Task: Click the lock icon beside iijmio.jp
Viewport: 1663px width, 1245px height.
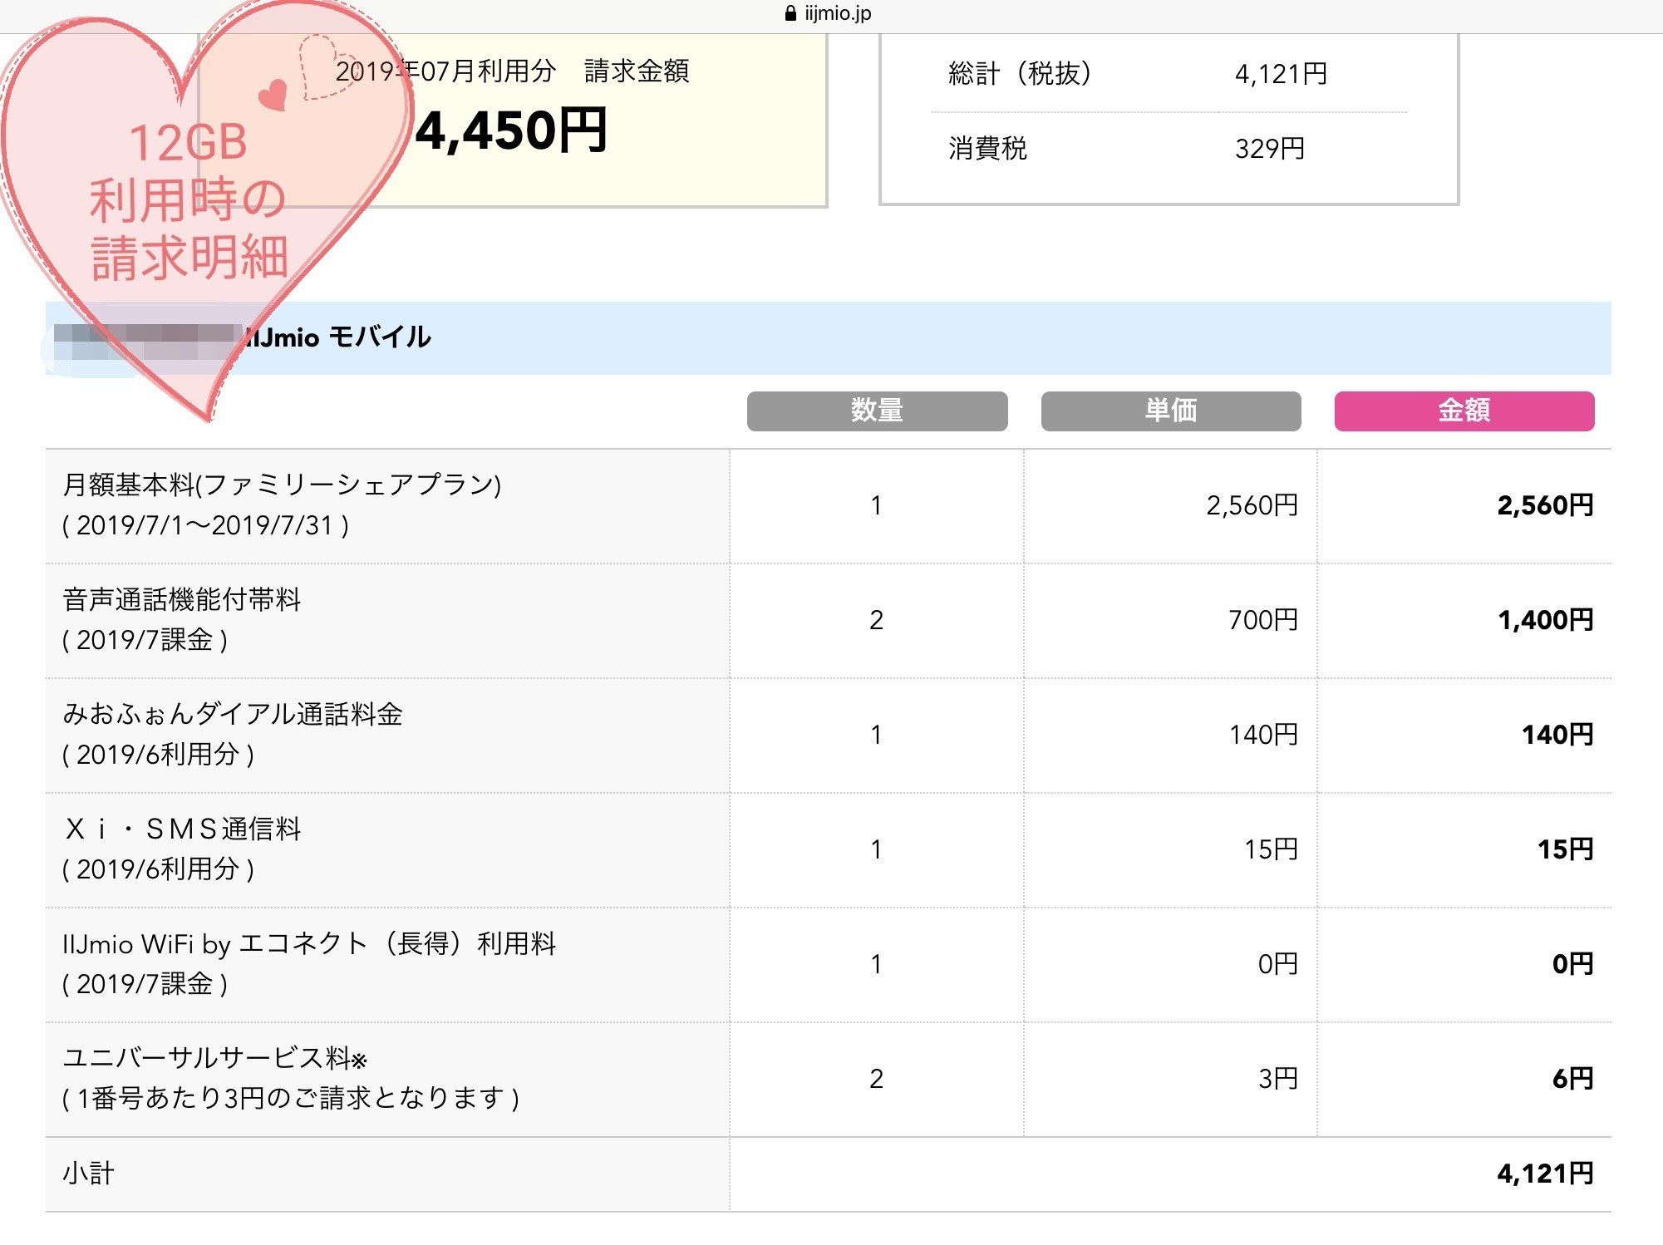Action: [x=790, y=14]
